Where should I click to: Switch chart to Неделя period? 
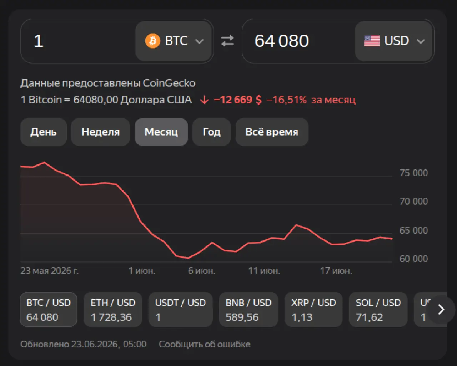point(100,132)
